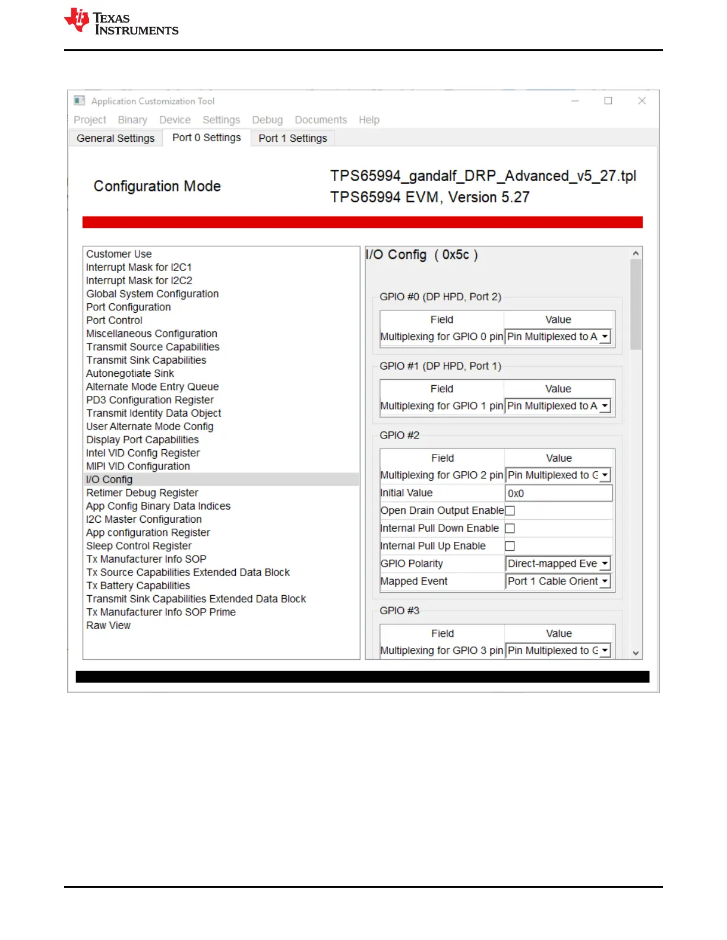The width and height of the screenshot is (727, 940).
Task: Open the Binary menu
Action: pyautogui.click(x=132, y=120)
